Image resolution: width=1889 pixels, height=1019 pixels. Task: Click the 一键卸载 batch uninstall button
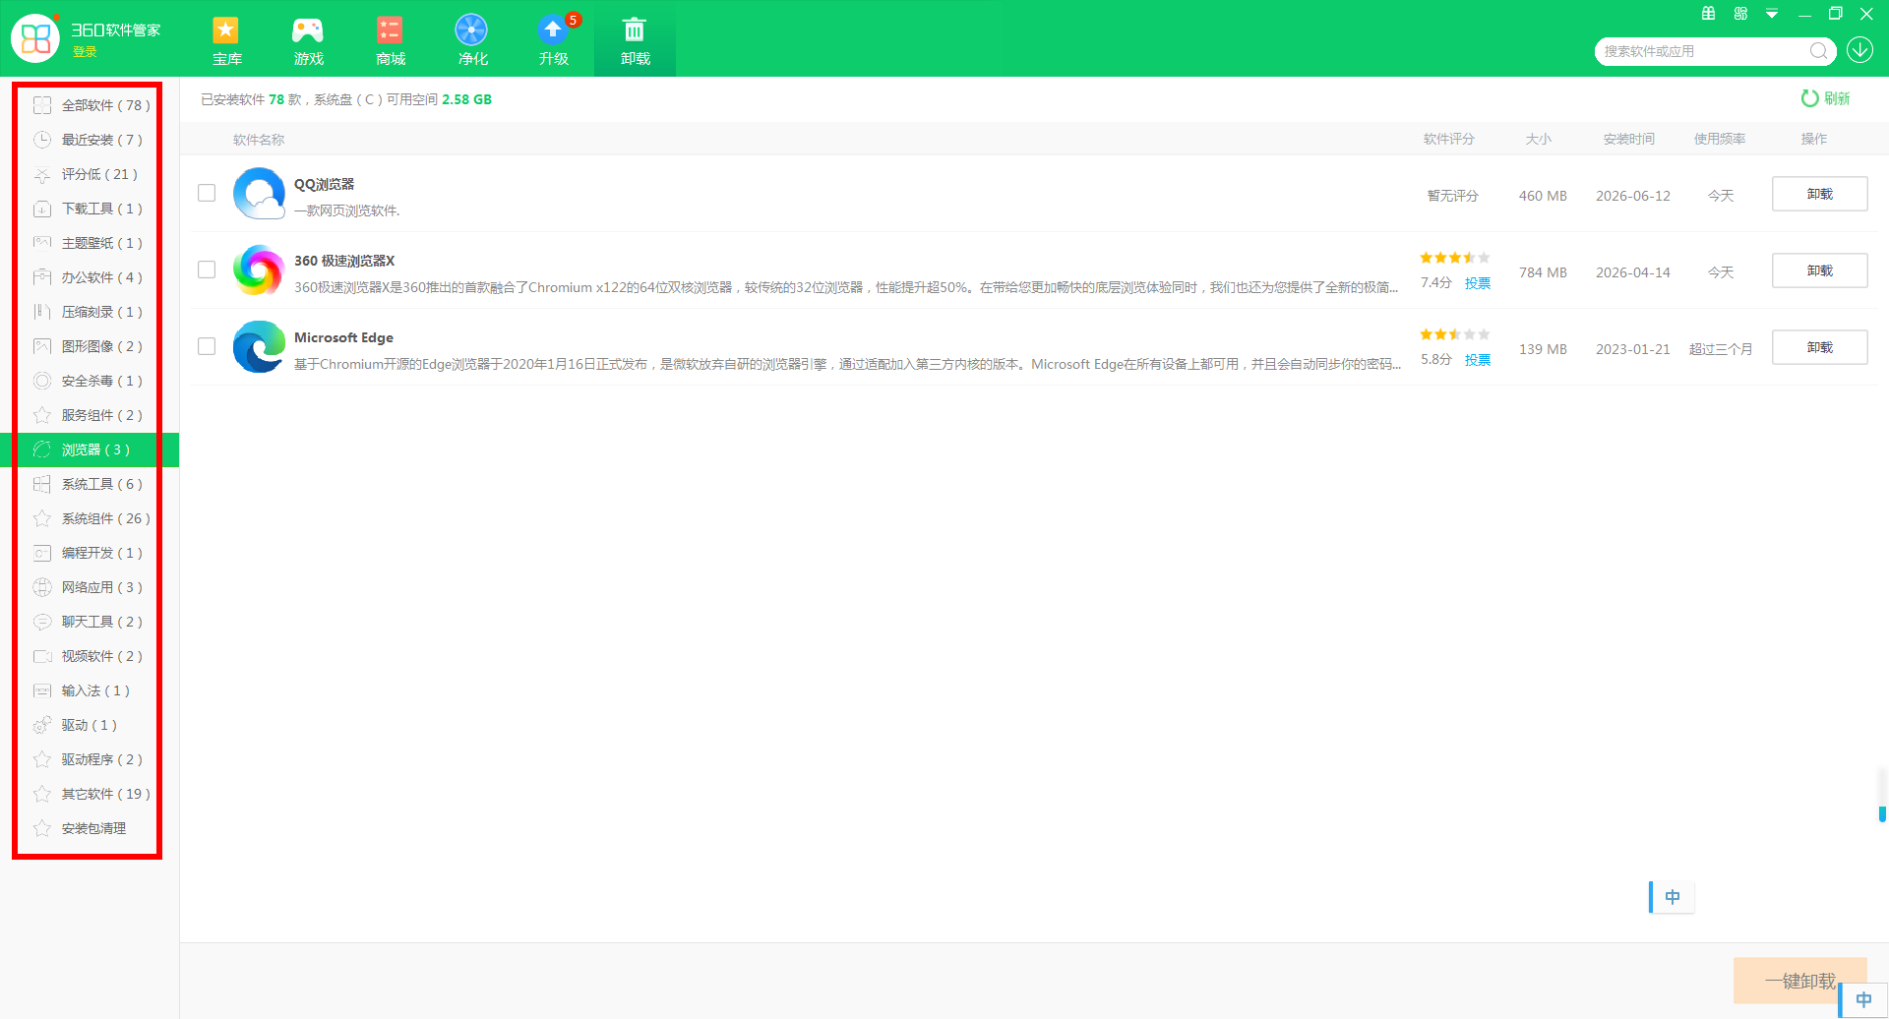pos(1799,981)
